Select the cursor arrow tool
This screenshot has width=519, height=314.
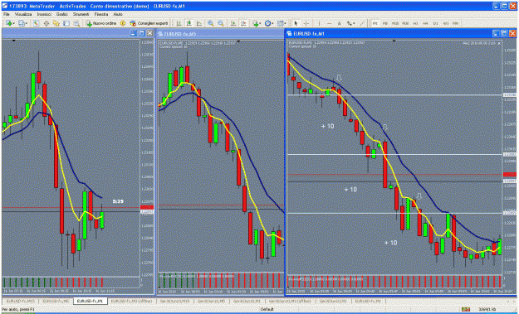[296, 23]
